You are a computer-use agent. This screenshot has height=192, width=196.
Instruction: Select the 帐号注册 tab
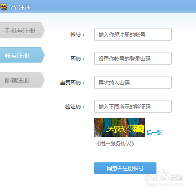22,55
